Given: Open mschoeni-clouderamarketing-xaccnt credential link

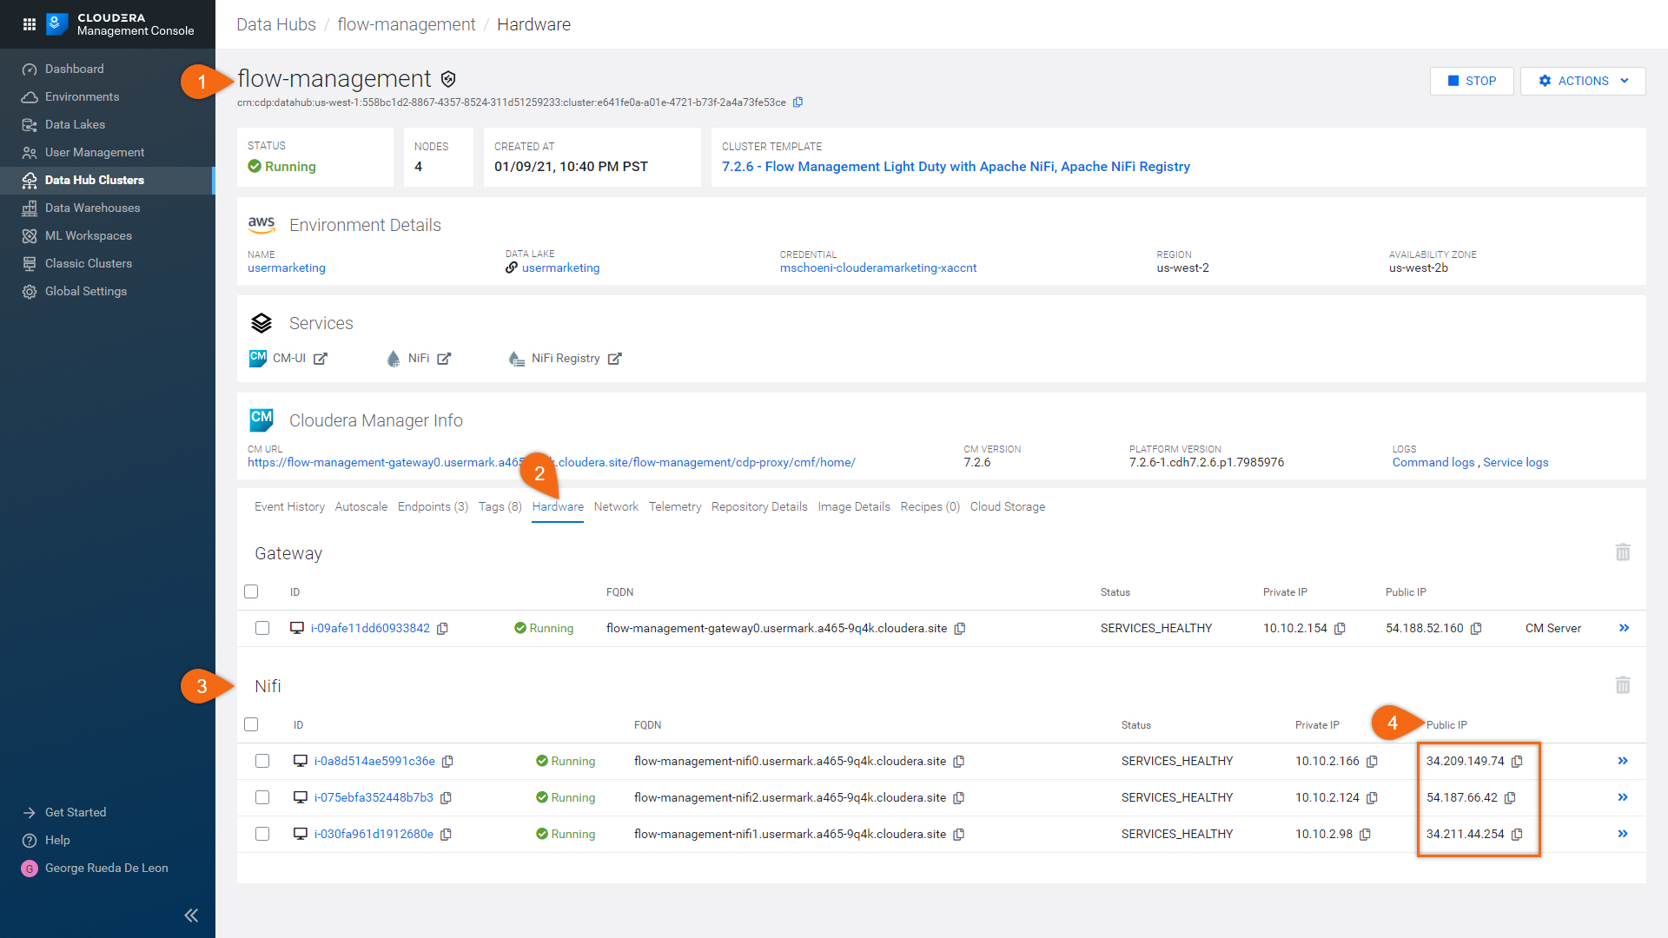Looking at the screenshot, I should pyautogui.click(x=878, y=268).
